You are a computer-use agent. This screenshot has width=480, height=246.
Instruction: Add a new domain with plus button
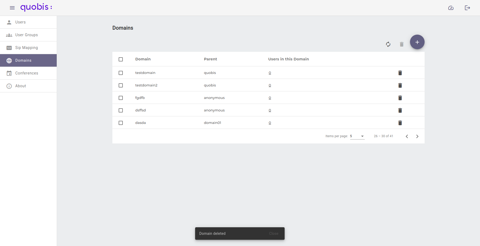(417, 42)
